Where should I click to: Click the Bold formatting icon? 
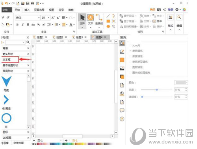pos(17,24)
